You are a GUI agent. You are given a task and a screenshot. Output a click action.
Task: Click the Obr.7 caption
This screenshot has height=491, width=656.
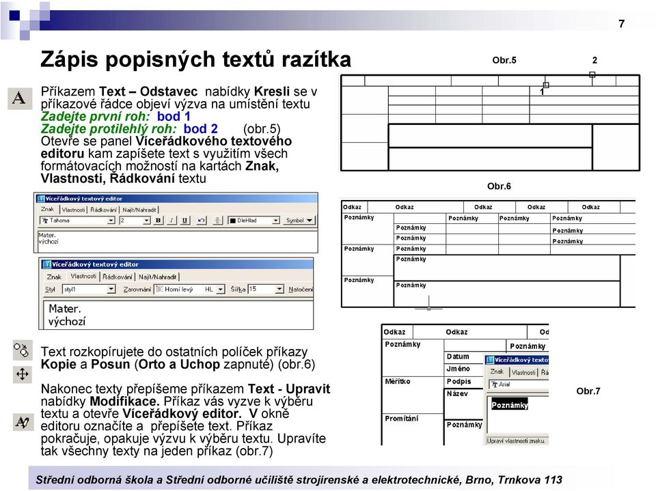coord(588,391)
